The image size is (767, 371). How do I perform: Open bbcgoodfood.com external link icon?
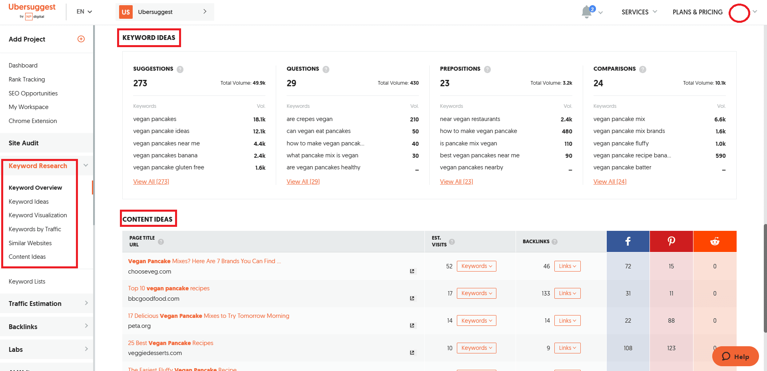(x=412, y=298)
